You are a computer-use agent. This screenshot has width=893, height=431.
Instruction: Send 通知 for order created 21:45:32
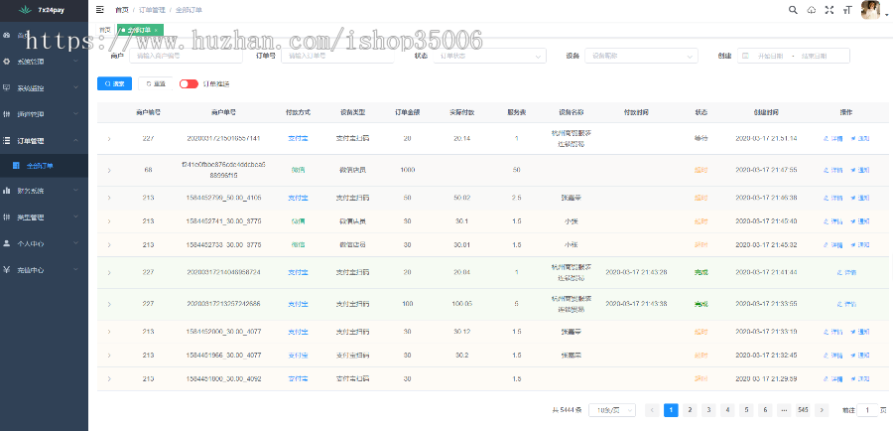[x=860, y=244]
